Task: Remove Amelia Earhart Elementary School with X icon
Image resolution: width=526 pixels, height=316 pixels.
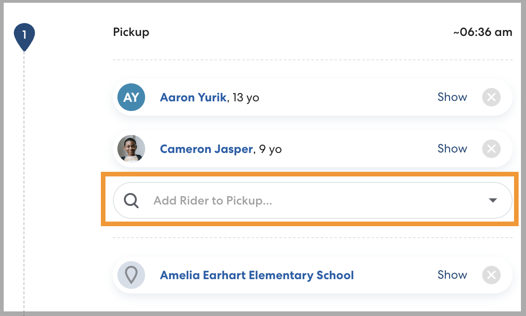Action: 491,275
